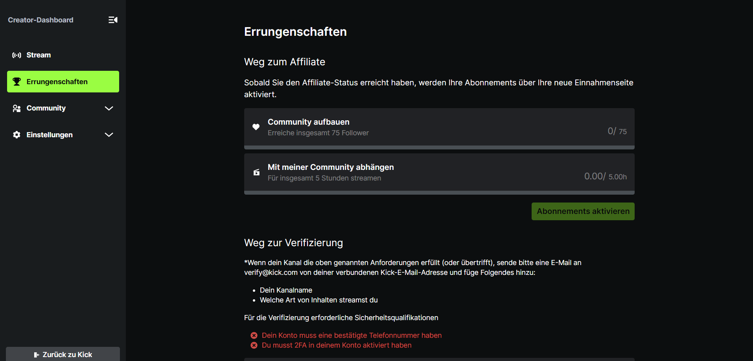753x361 pixels.
Task: Click the Stream broadcast icon
Action: pyautogui.click(x=17, y=55)
